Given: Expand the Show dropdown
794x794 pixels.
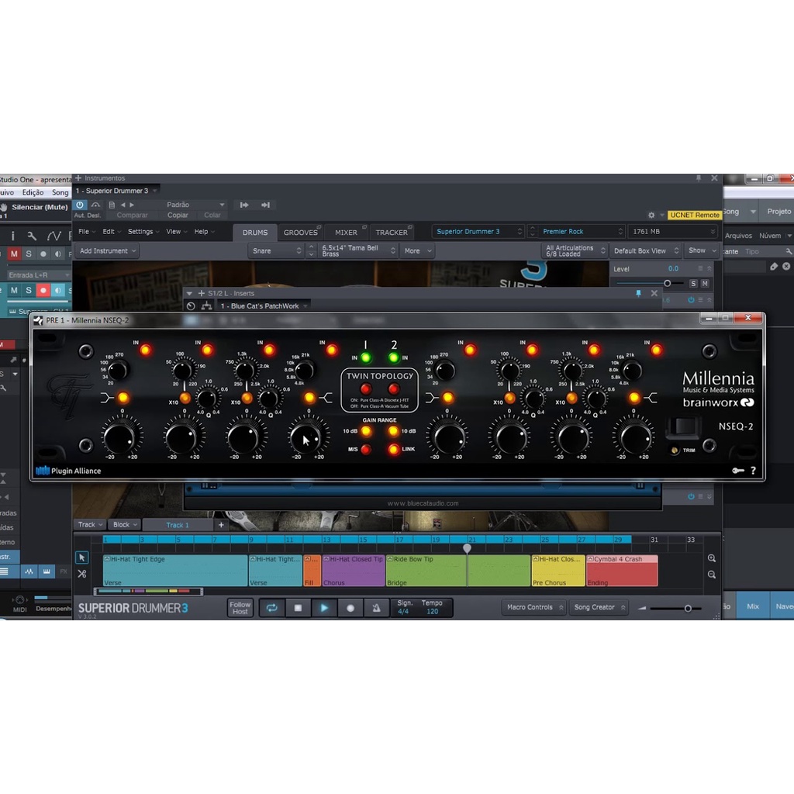Looking at the screenshot, I should pos(701,250).
